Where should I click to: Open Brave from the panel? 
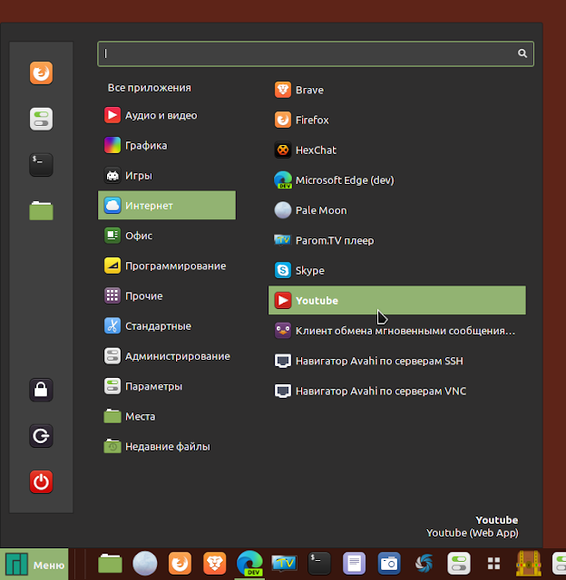215,564
